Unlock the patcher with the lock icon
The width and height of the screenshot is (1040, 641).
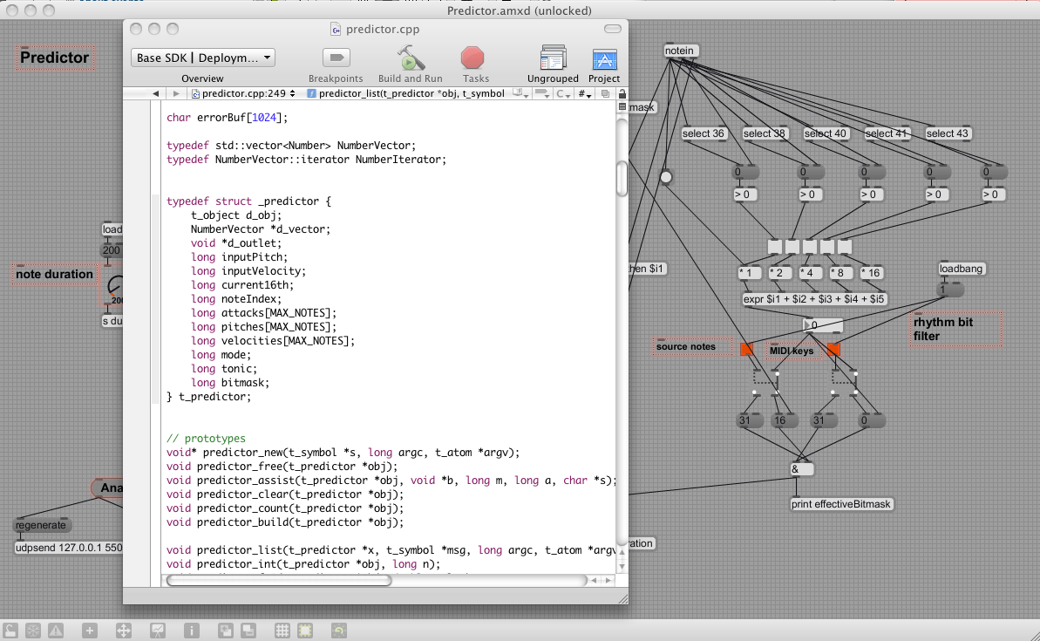coord(10,631)
